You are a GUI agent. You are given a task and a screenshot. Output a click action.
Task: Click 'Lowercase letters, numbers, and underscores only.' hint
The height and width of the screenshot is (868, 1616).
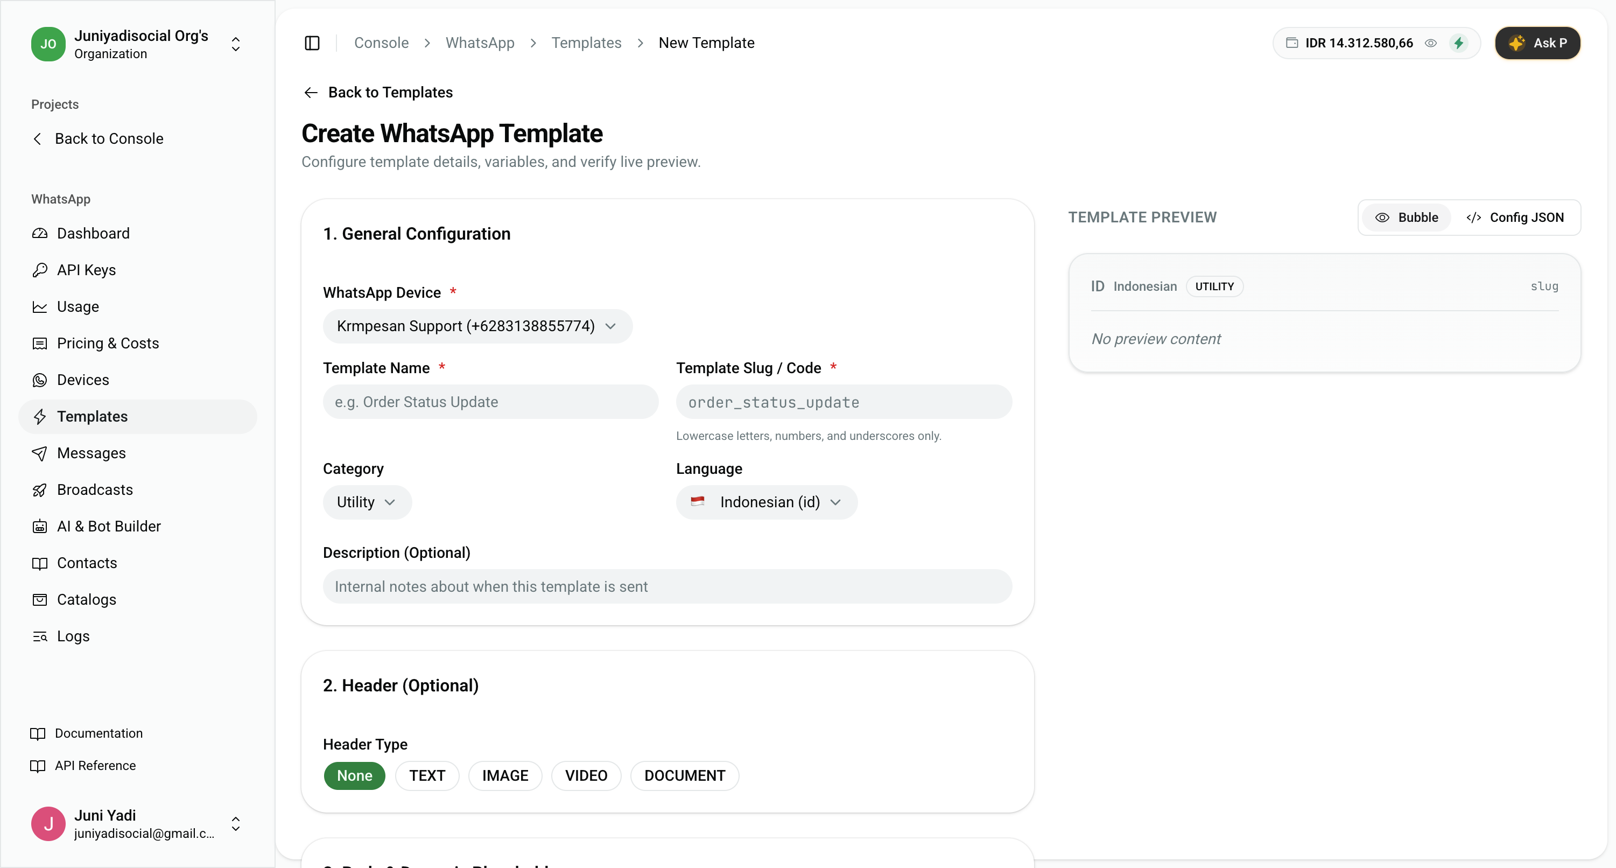808,436
